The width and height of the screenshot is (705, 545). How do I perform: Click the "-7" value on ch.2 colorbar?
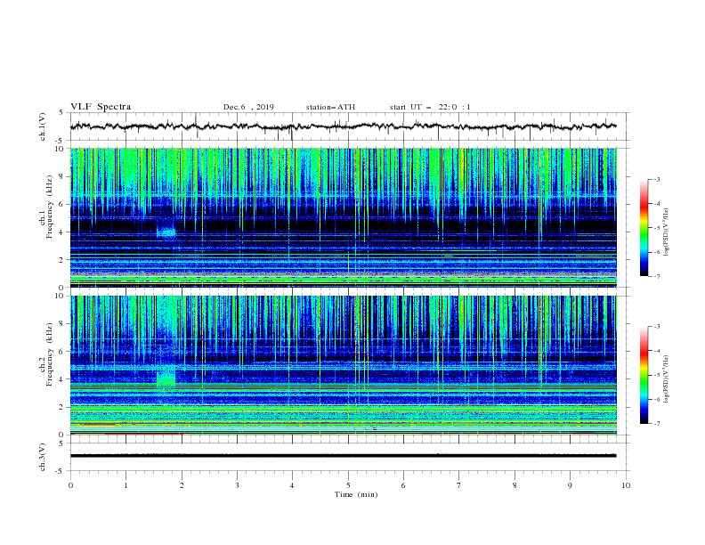point(657,424)
